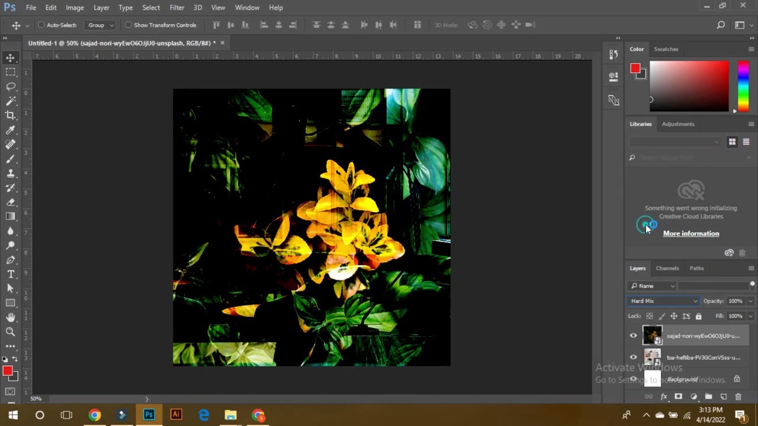Open the Opacity slider dropdown arrow
The image size is (758, 426).
[x=750, y=301]
